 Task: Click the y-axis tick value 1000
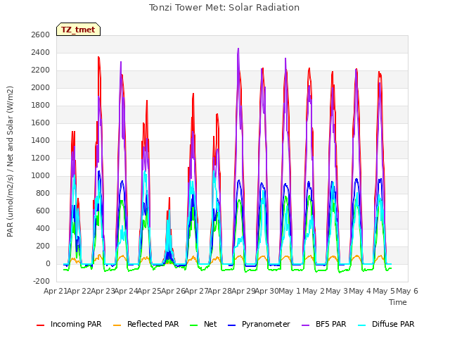pos(41,175)
